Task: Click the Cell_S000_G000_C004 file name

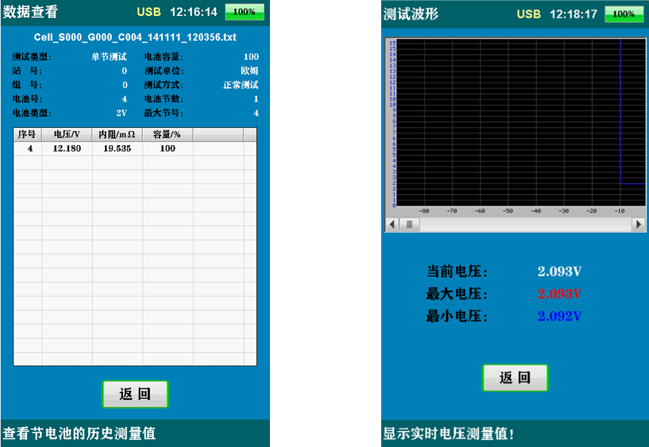Action: click(135, 37)
